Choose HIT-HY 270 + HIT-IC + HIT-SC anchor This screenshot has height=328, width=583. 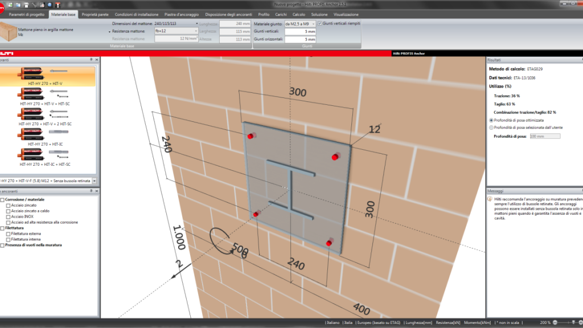tap(46, 157)
